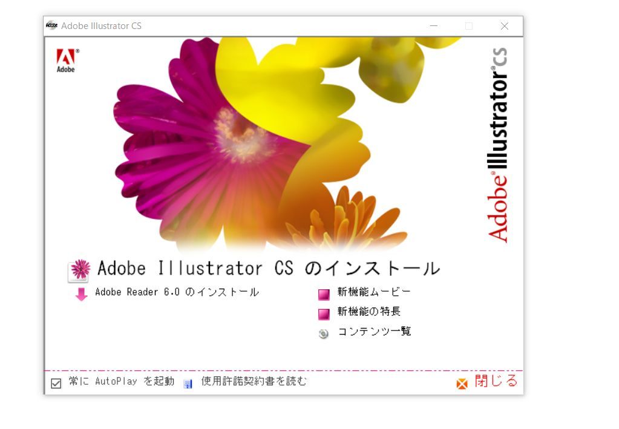The height and width of the screenshot is (429, 619).
Task: Click the Adobe icon in the title bar
Action: click(x=51, y=25)
